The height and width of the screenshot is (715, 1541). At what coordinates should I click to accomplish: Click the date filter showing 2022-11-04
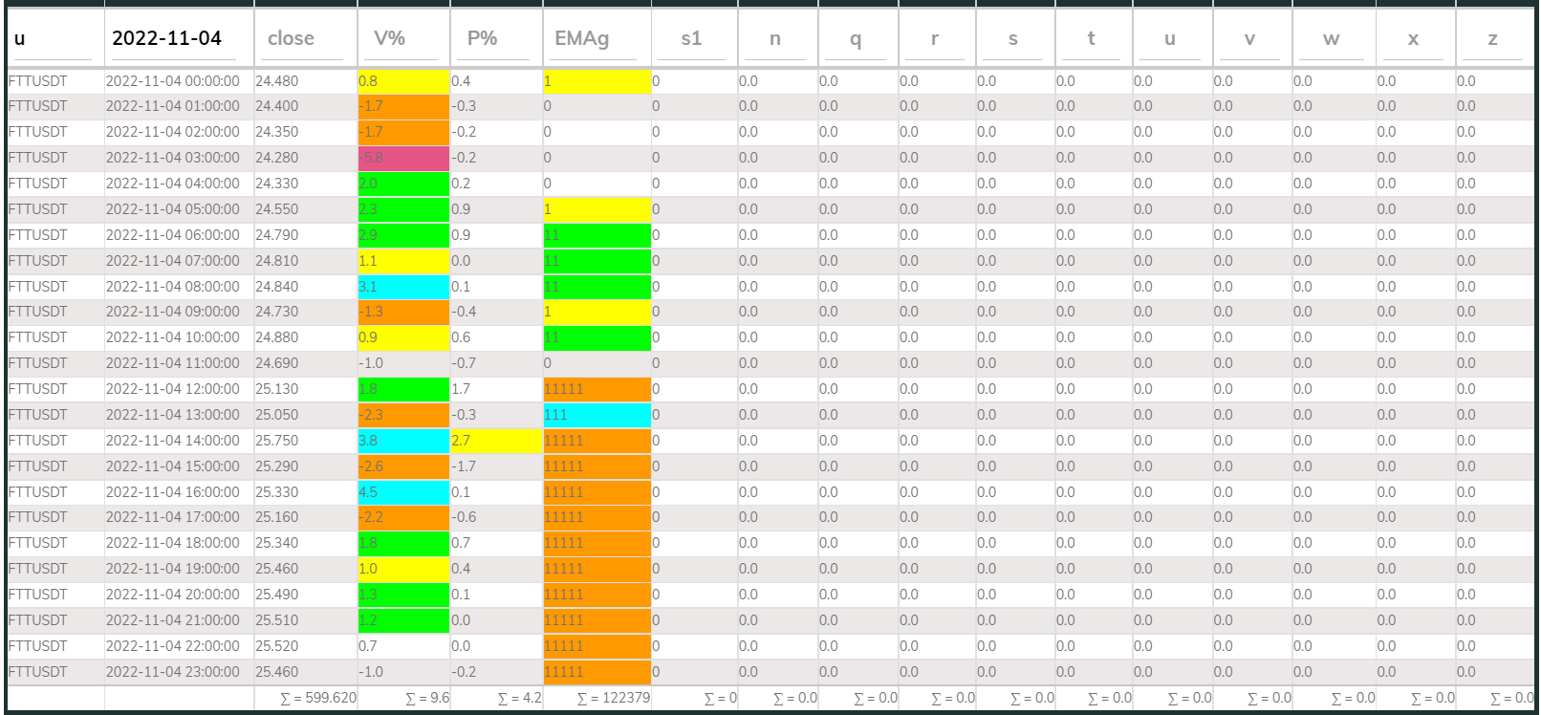click(178, 39)
